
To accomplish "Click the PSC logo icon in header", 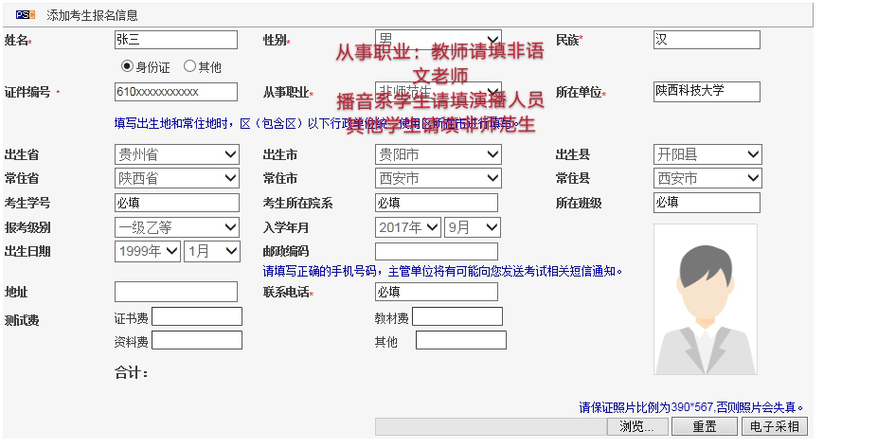I will tap(26, 15).
